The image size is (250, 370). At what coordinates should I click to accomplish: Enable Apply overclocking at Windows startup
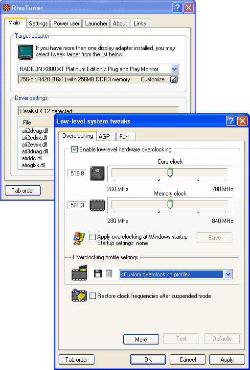pyautogui.click(x=92, y=237)
